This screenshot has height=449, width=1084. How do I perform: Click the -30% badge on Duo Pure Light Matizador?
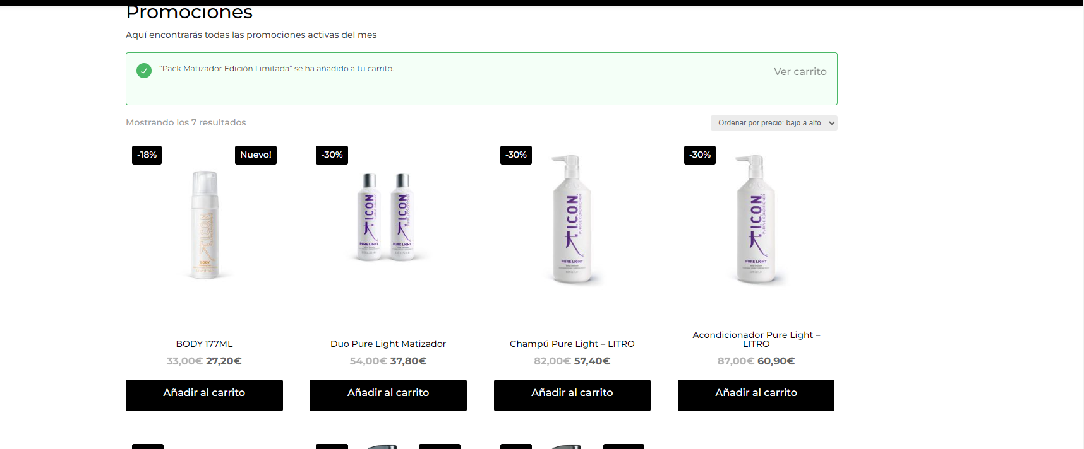pos(332,155)
